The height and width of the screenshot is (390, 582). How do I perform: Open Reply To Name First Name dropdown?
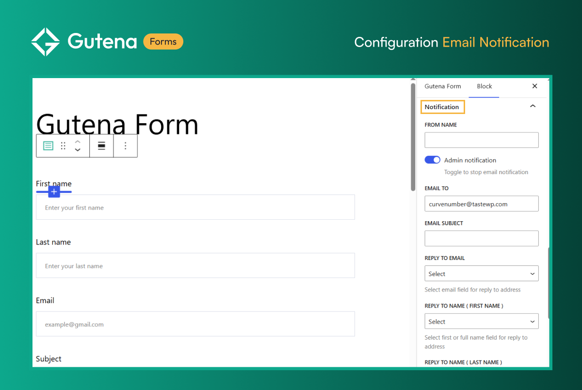coord(482,322)
